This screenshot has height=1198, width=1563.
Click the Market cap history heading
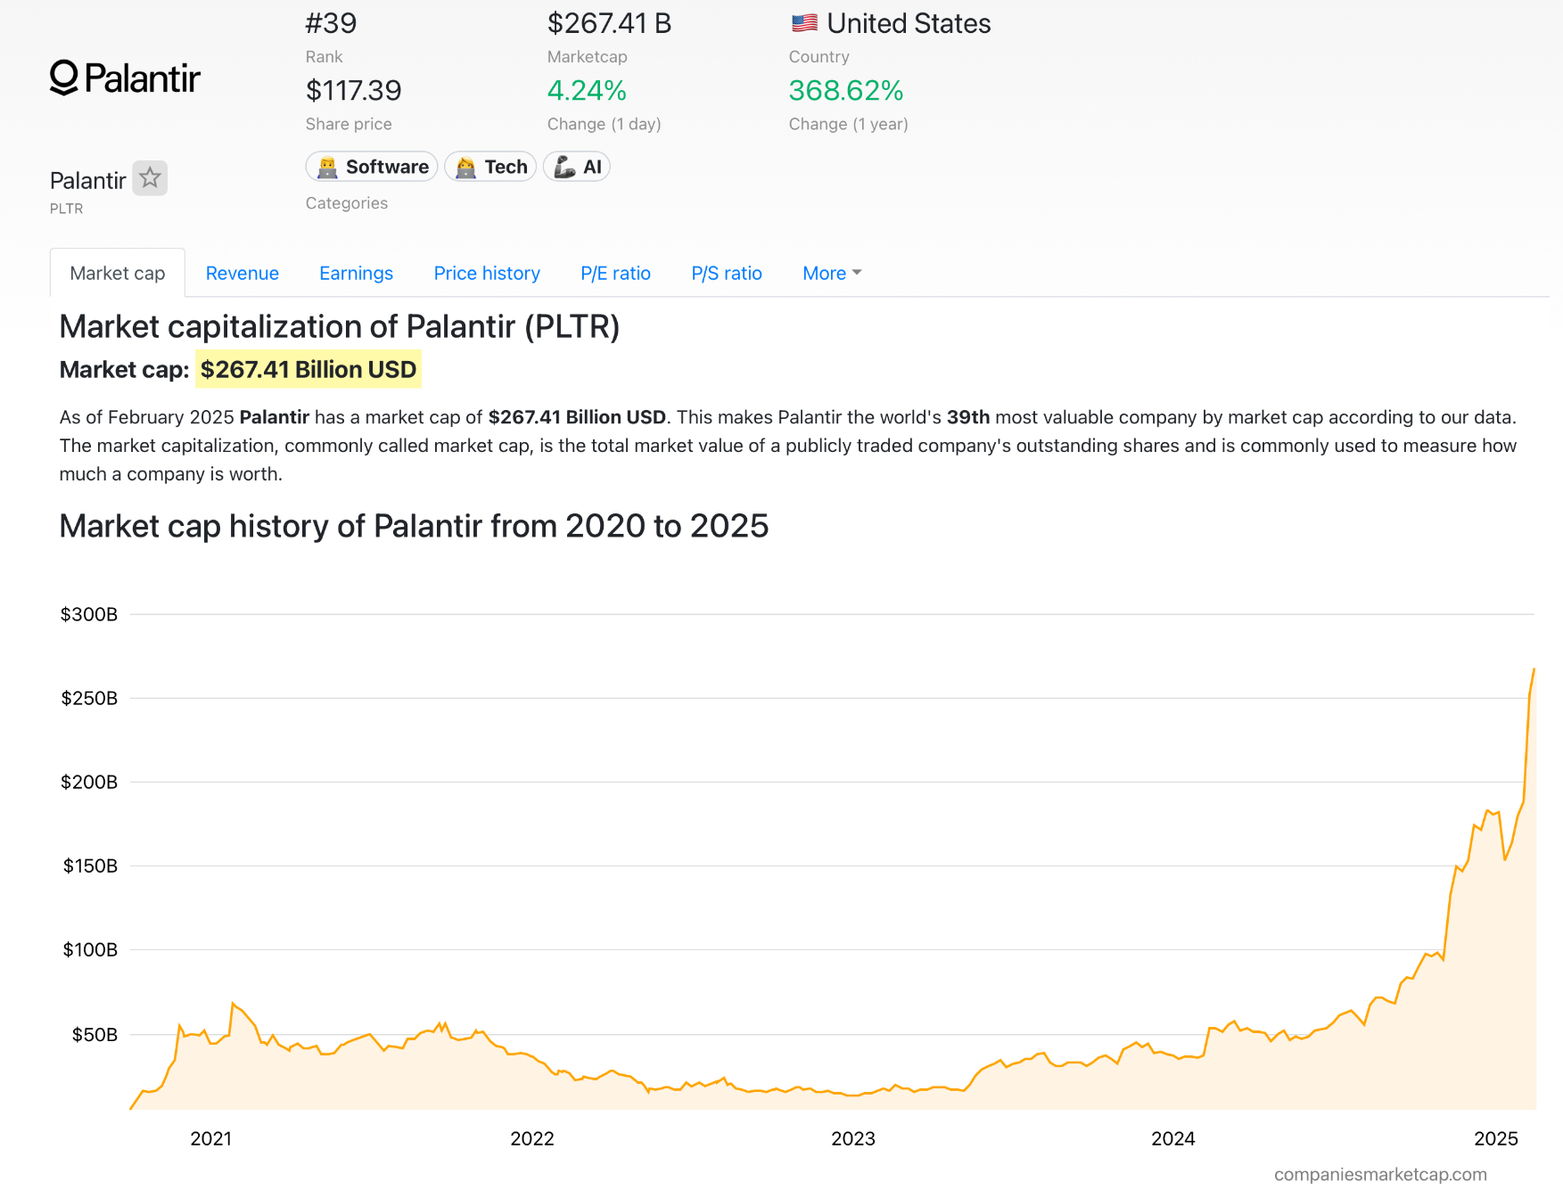coord(414,526)
